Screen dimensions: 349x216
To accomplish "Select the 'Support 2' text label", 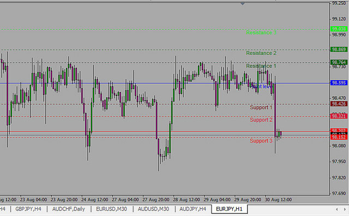I will tap(261, 120).
